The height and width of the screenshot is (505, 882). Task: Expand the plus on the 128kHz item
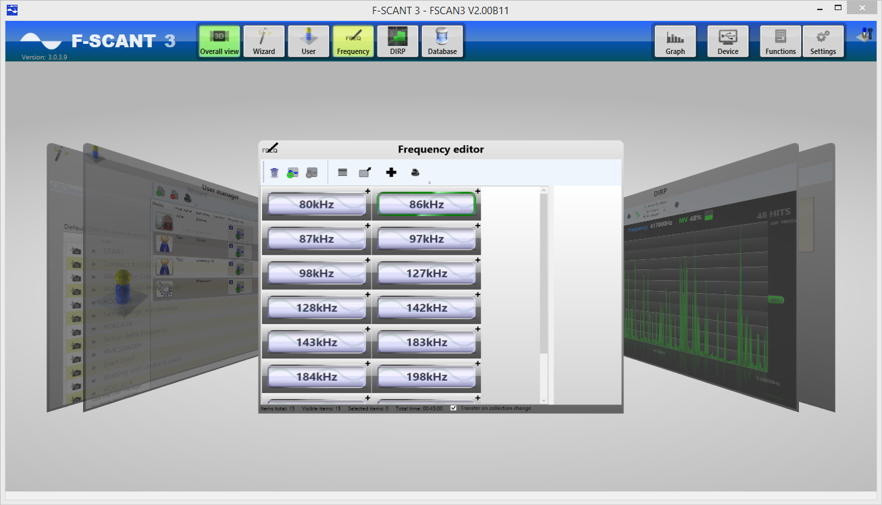[x=367, y=294]
